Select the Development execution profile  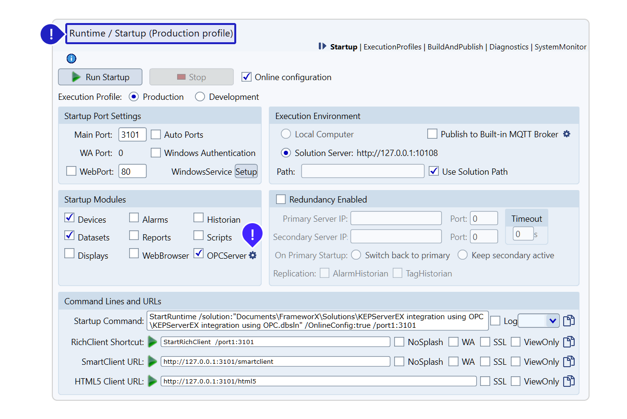click(200, 96)
